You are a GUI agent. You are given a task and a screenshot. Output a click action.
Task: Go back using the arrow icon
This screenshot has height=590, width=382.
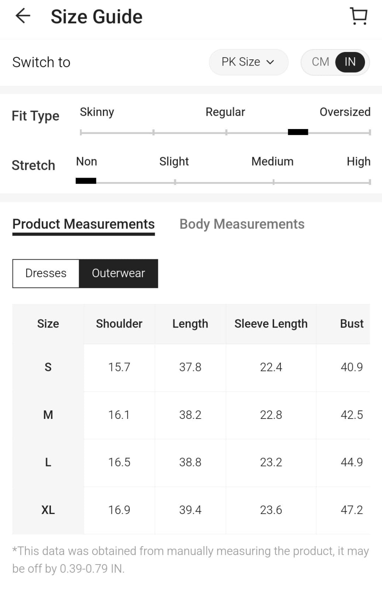[23, 16]
